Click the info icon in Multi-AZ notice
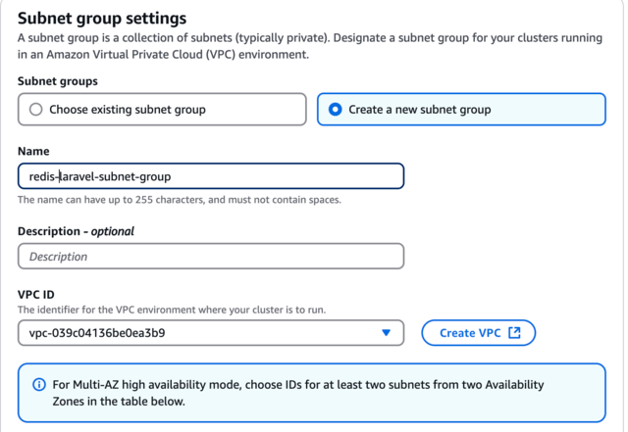 (39, 385)
